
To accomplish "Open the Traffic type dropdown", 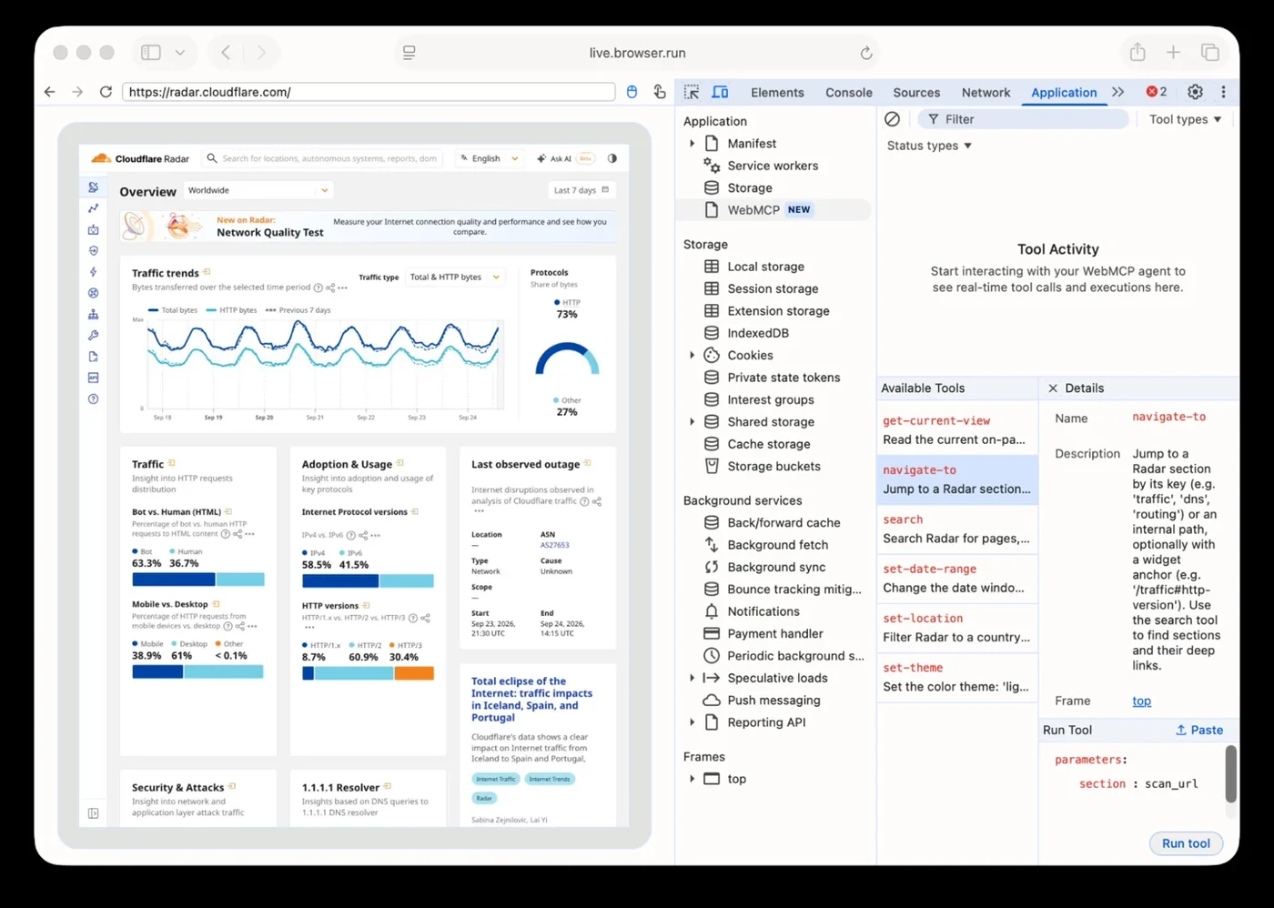I will click(x=455, y=277).
